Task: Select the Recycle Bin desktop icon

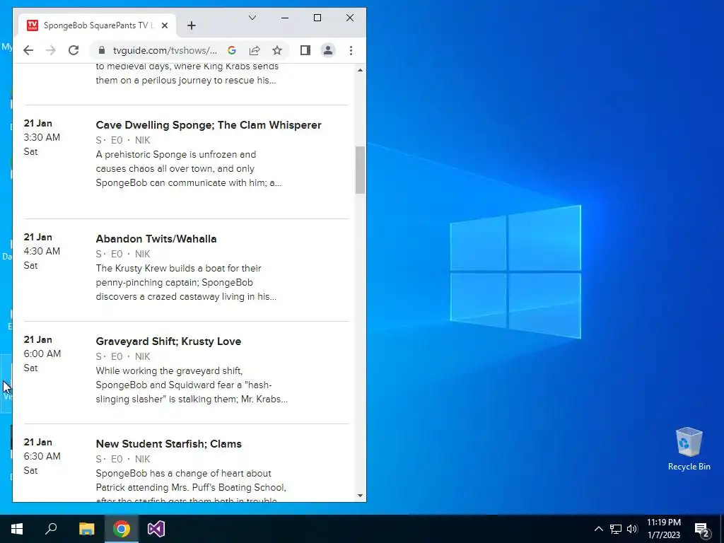Action: point(689,448)
